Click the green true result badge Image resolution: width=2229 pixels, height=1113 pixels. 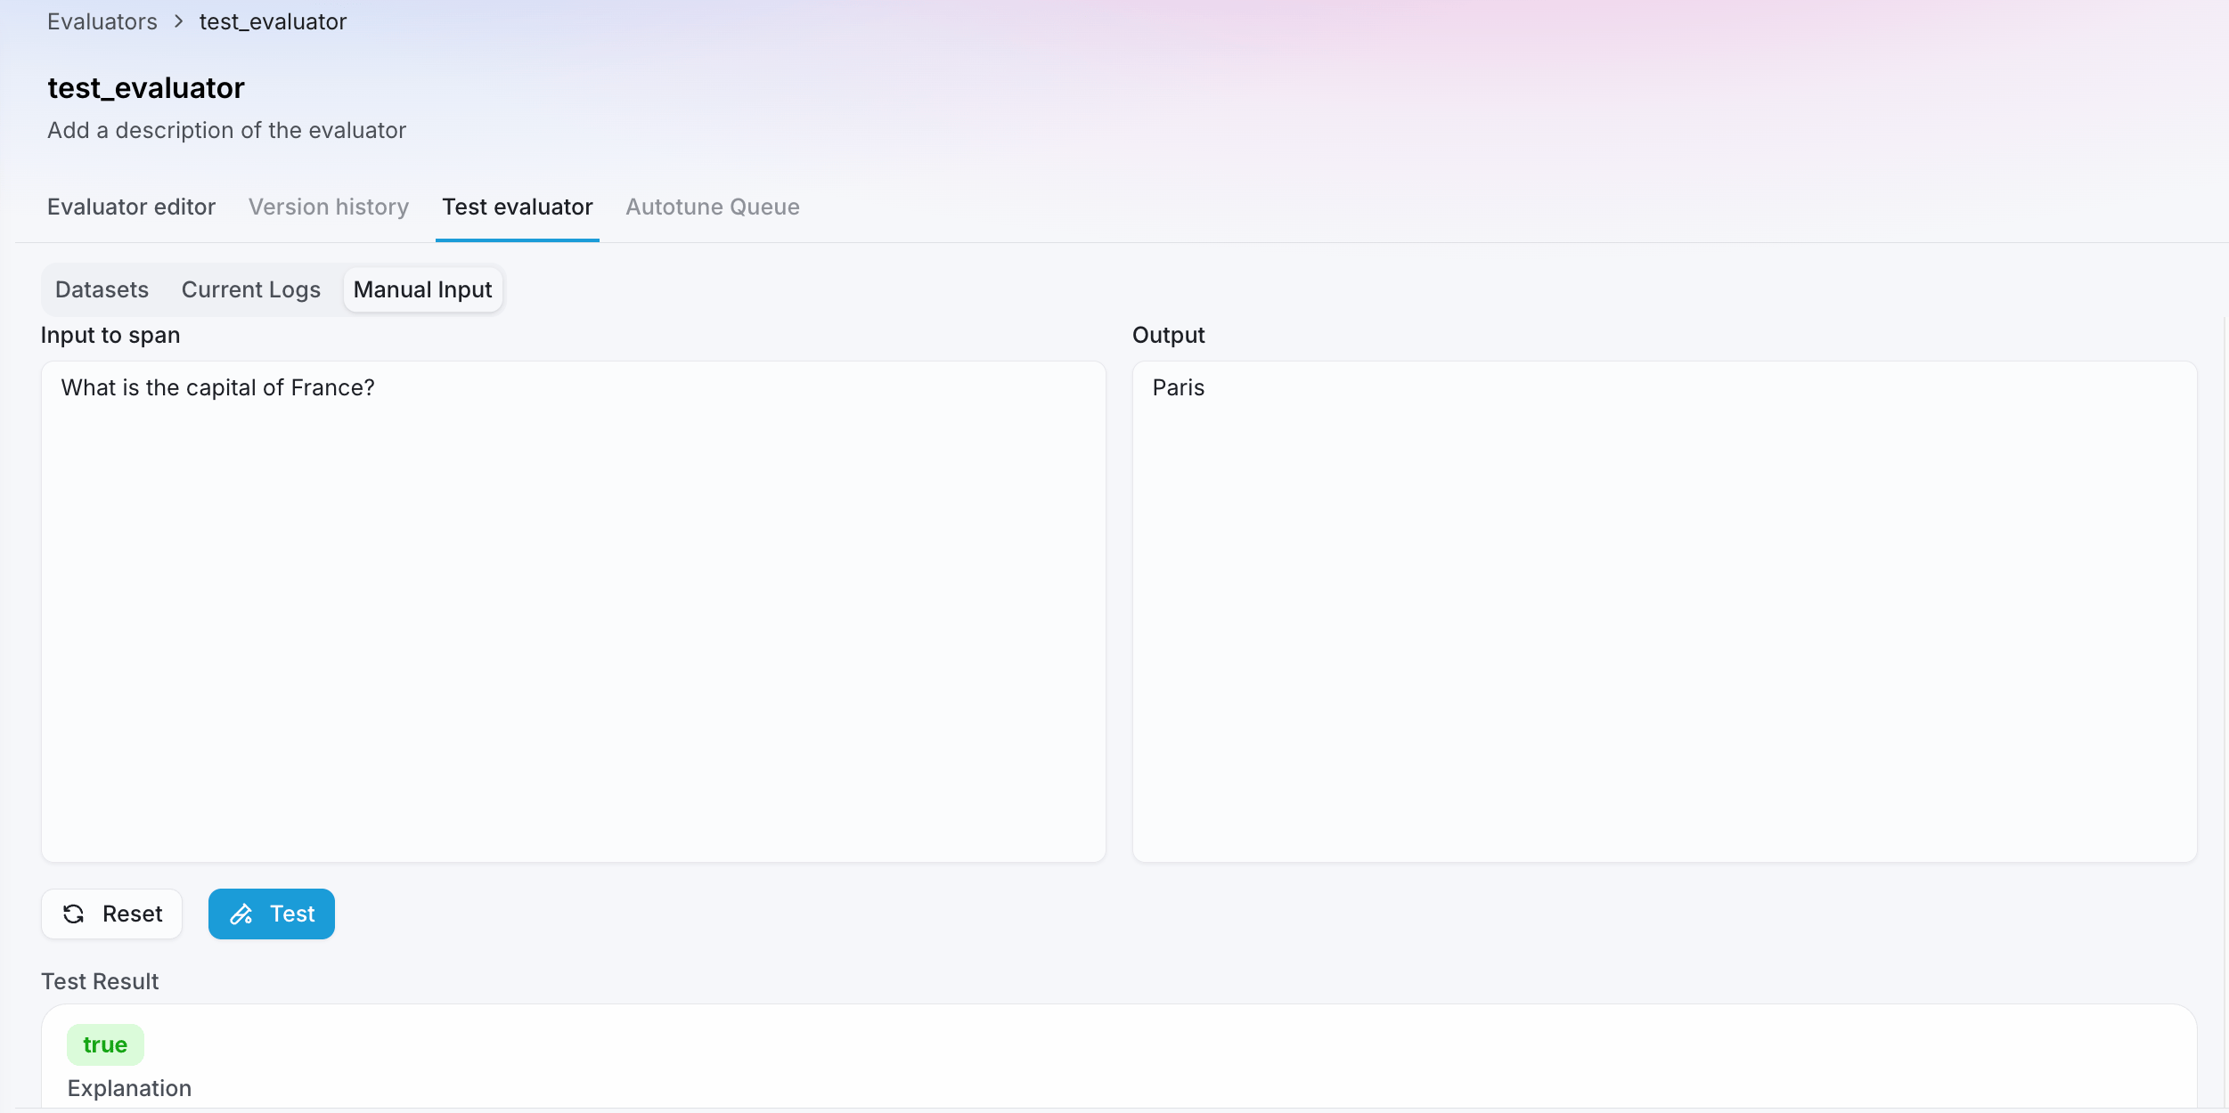pos(105,1044)
